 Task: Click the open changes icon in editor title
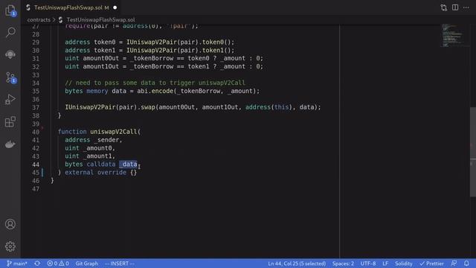pyautogui.click(x=443, y=7)
